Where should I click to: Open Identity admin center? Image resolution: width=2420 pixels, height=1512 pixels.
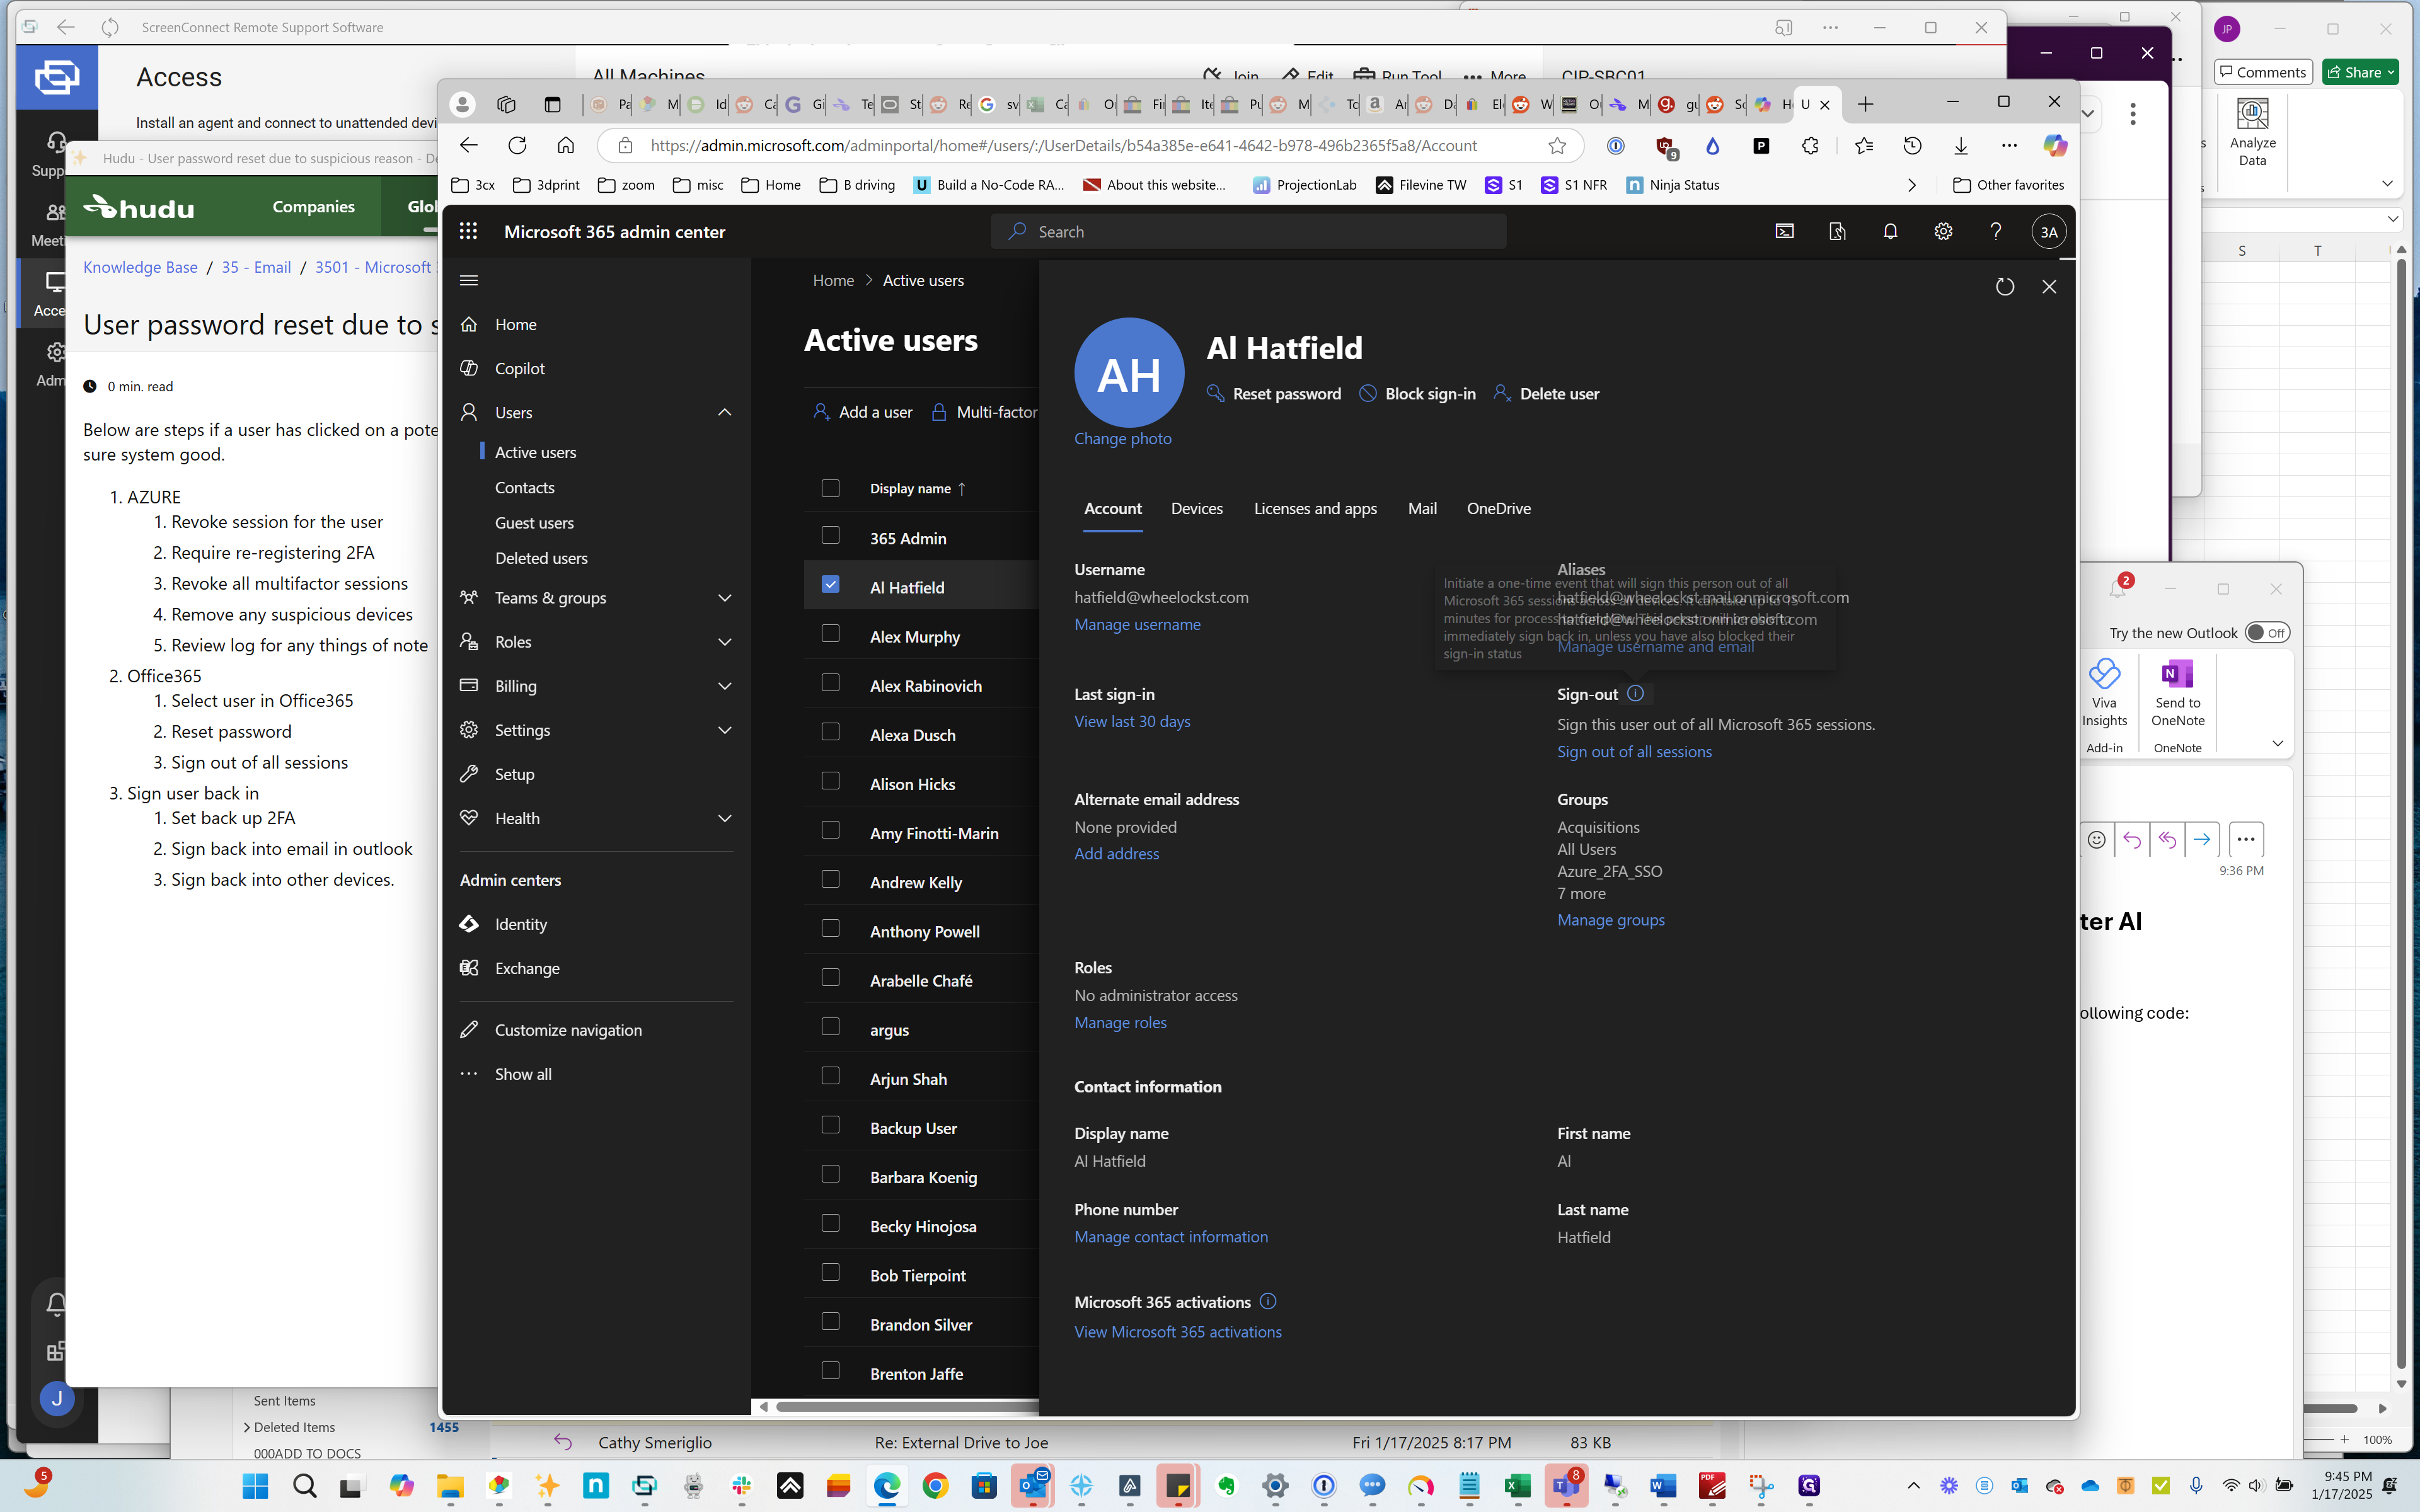click(x=520, y=924)
